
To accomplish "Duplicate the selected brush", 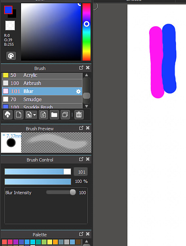I will (x=65, y=115).
